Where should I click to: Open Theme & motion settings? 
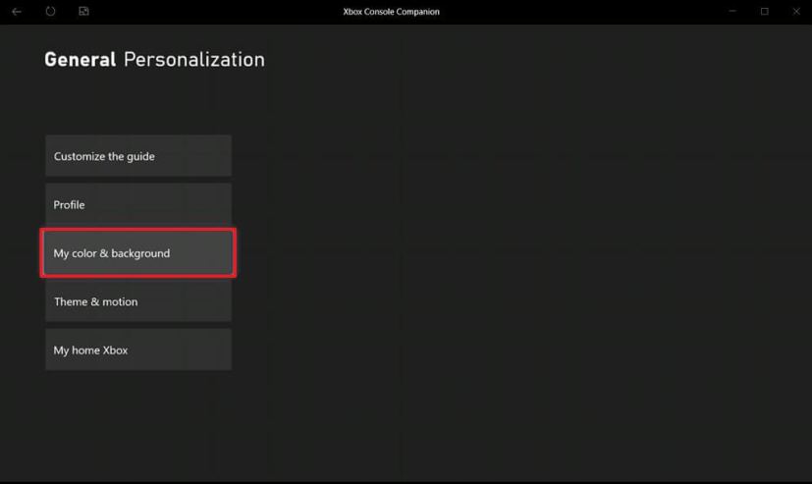coord(138,301)
